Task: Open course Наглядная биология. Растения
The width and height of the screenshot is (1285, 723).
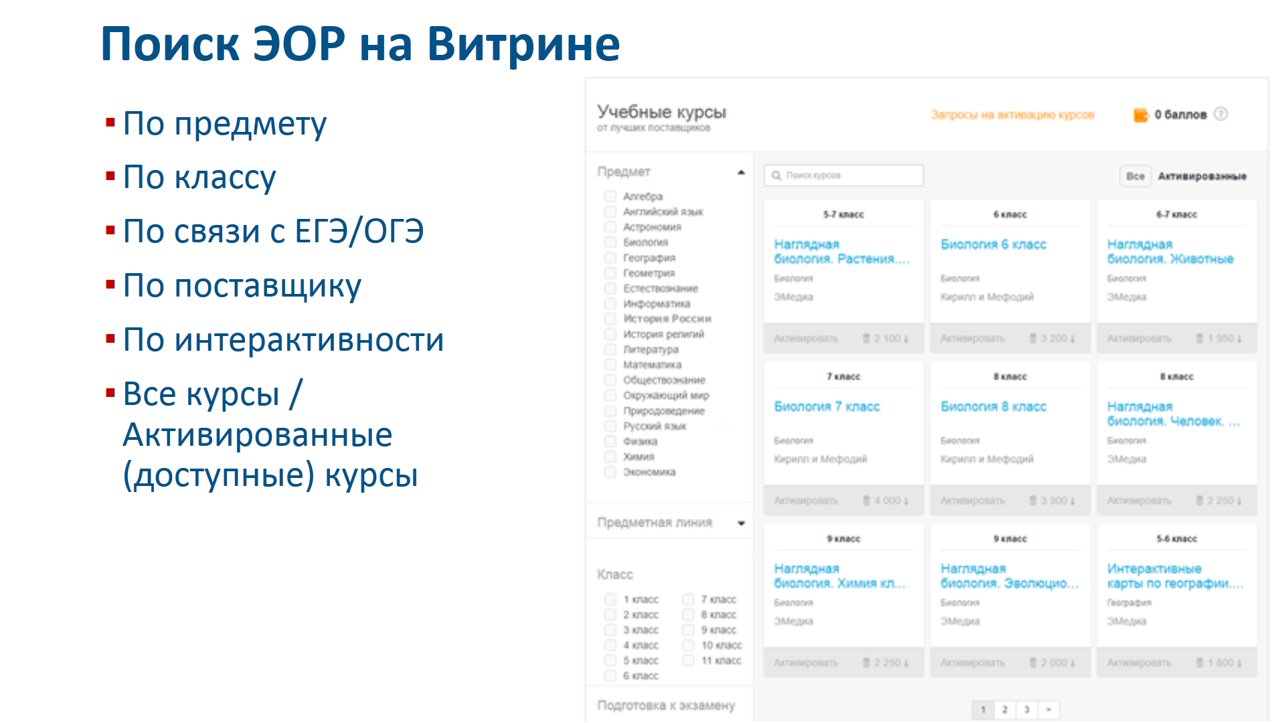Action: pos(841,252)
